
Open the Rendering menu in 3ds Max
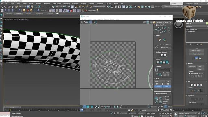[66, 4]
